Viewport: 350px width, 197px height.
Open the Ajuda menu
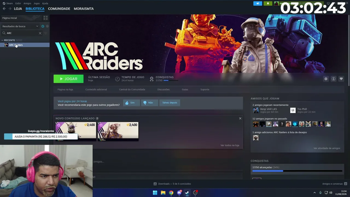[45, 3]
